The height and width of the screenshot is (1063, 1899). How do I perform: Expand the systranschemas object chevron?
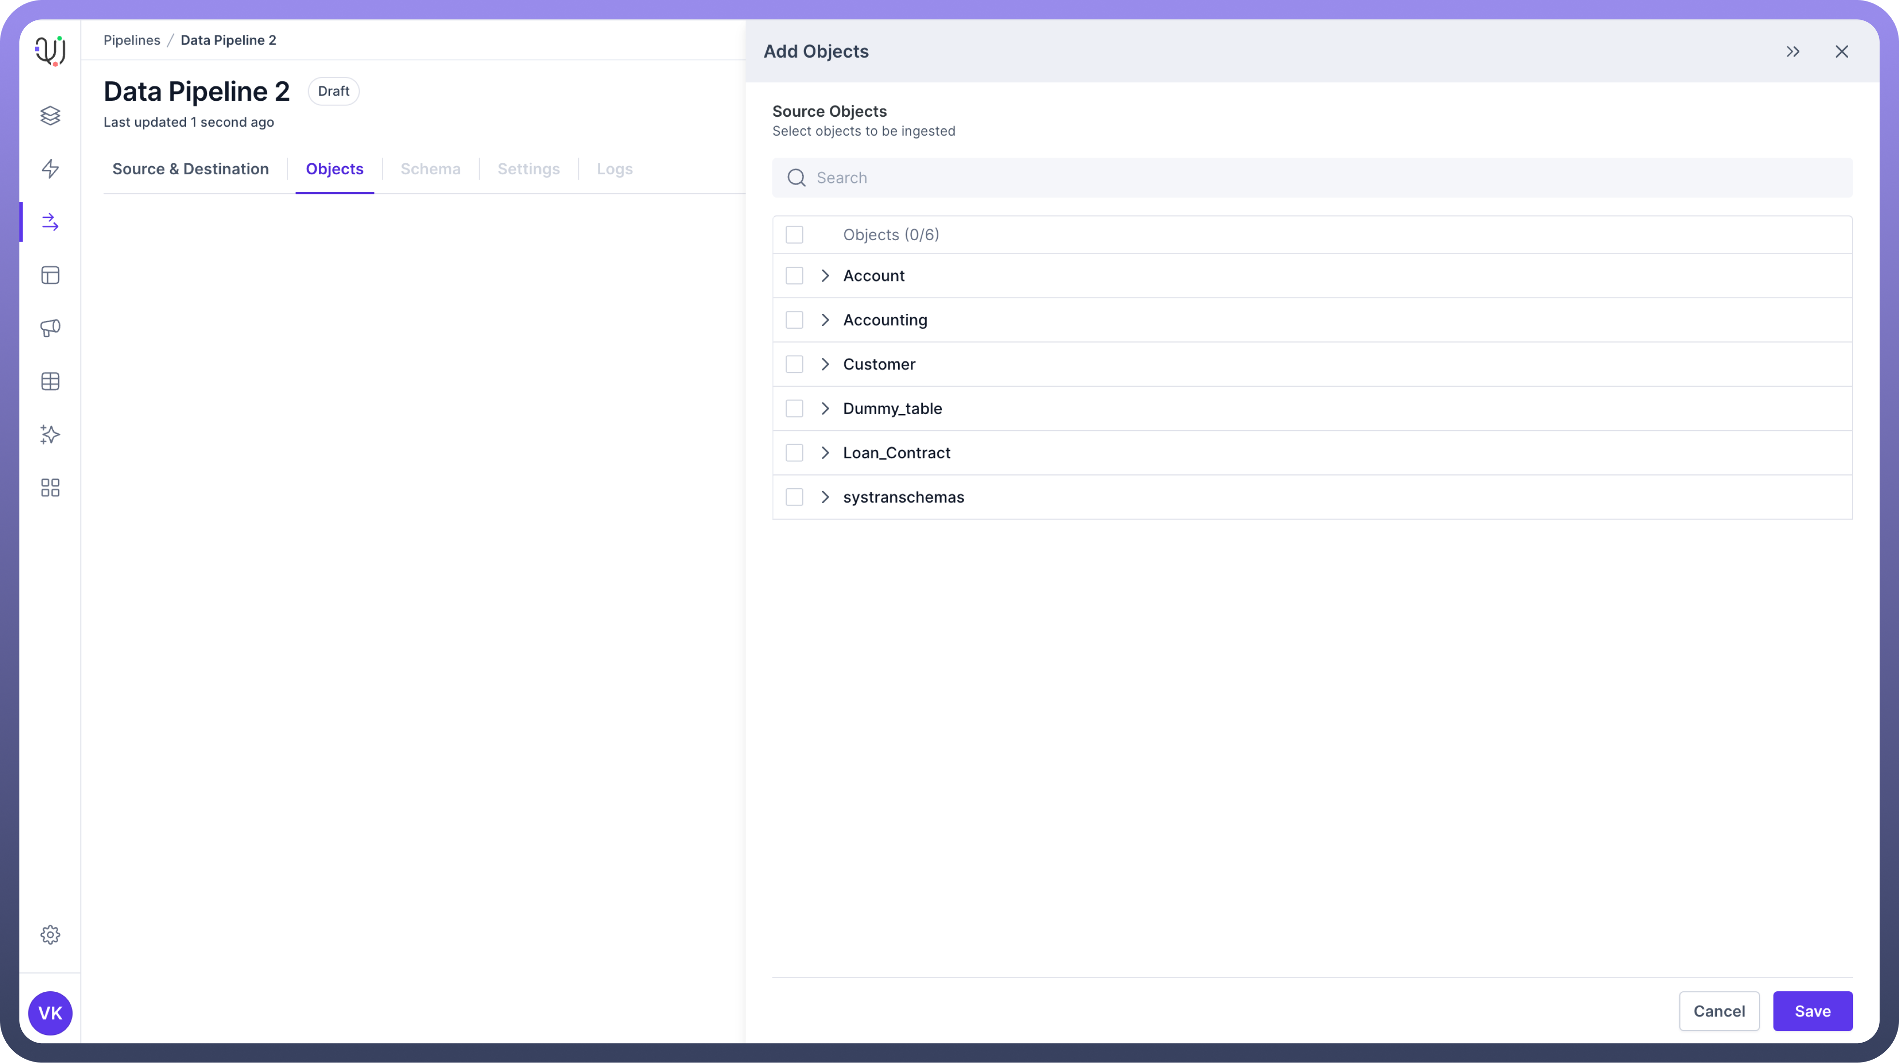coord(825,497)
